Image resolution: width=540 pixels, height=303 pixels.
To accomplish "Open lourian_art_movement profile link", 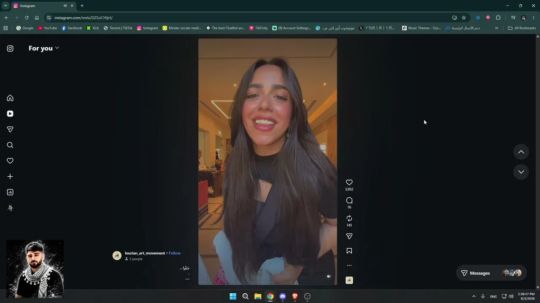I will pyautogui.click(x=145, y=253).
